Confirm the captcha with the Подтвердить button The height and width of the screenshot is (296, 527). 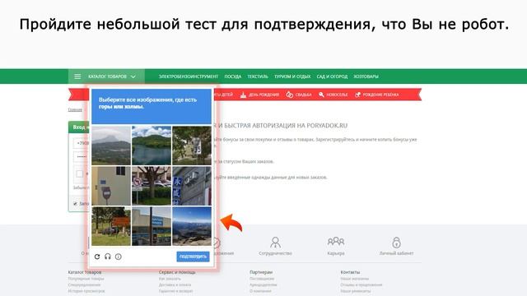click(x=193, y=257)
